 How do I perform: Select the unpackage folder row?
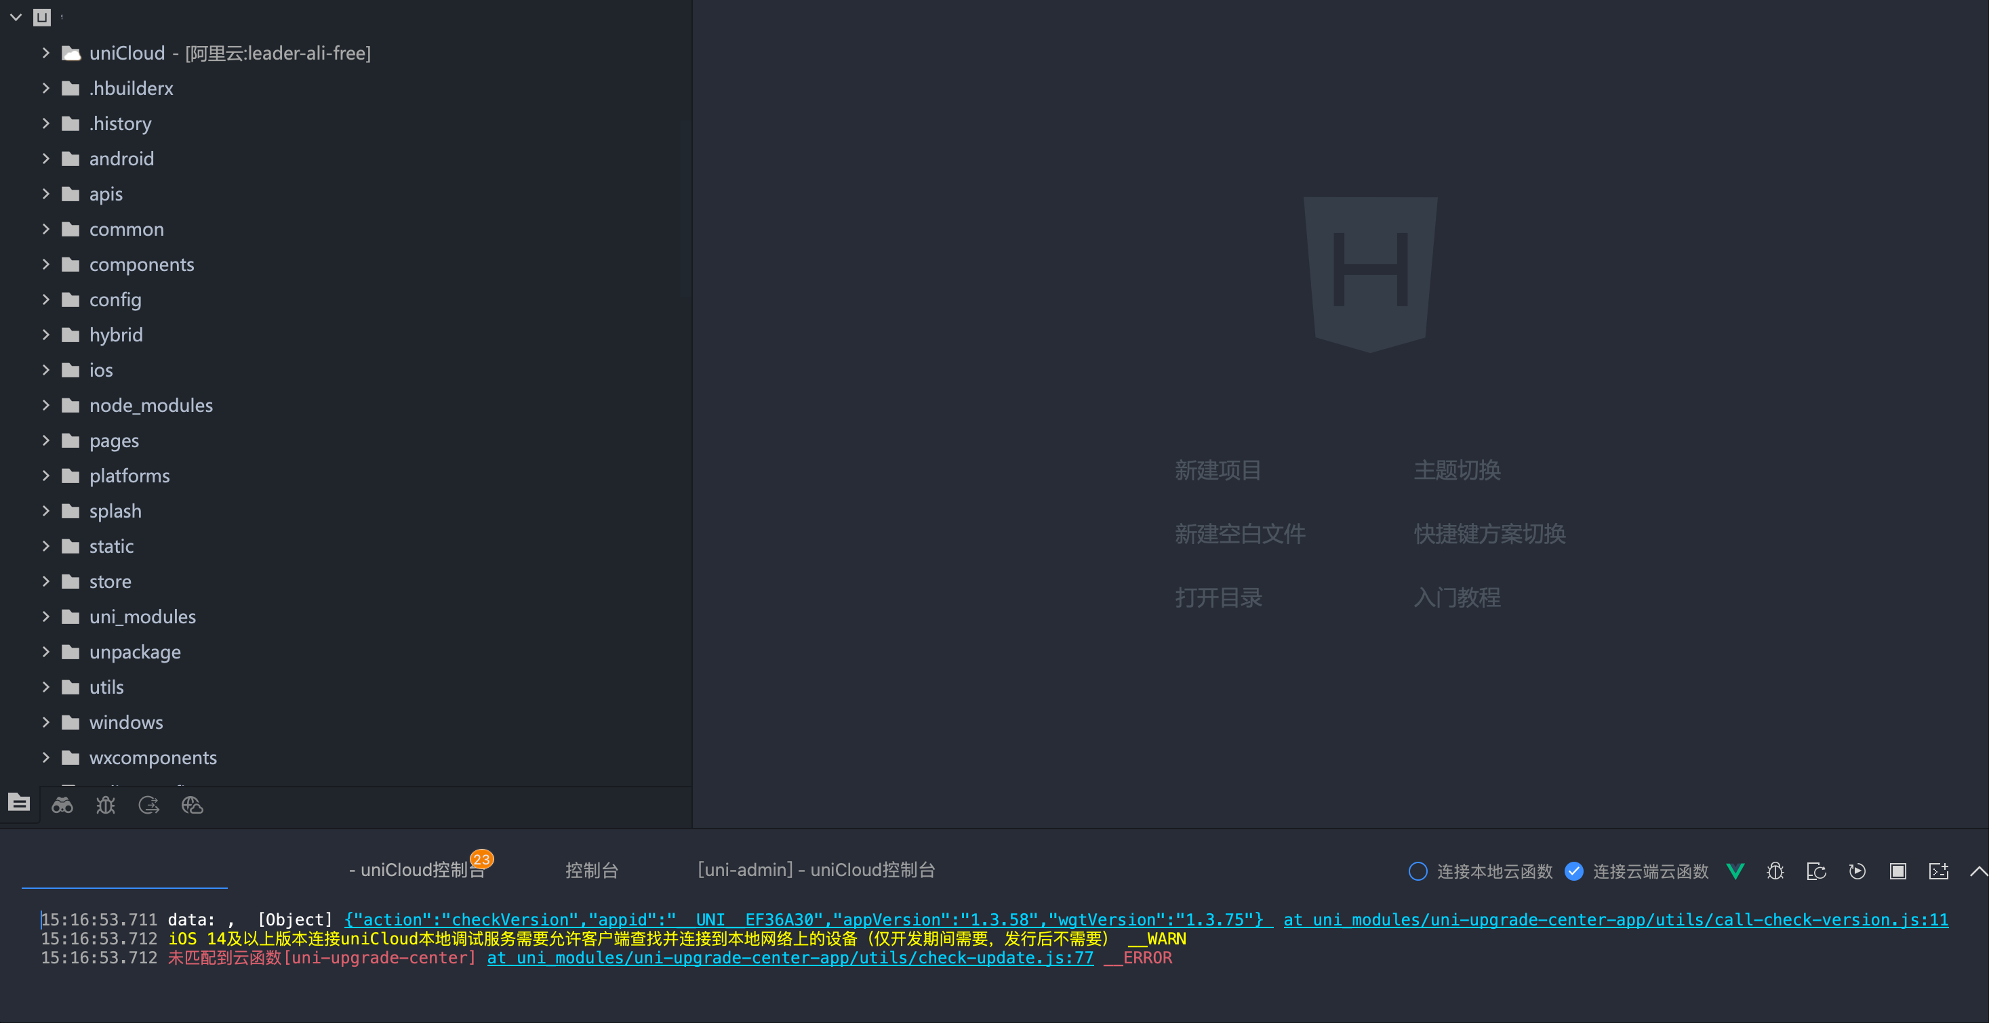[x=346, y=652]
